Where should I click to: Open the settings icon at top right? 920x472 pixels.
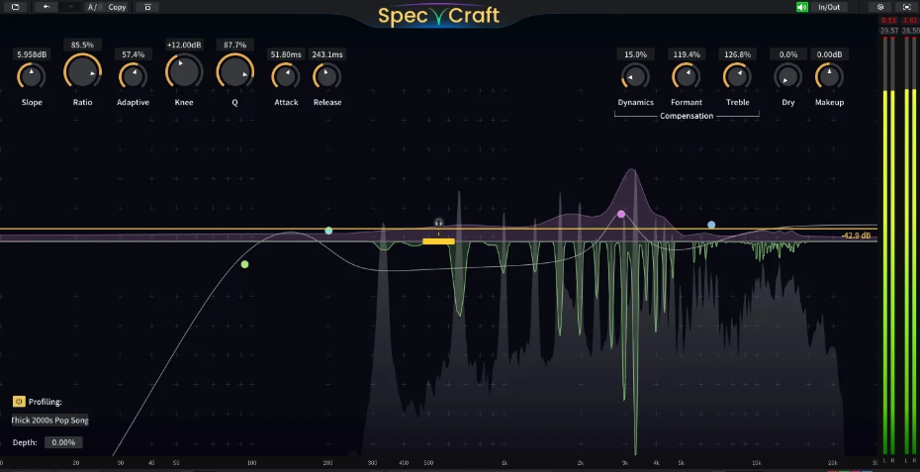880,7
